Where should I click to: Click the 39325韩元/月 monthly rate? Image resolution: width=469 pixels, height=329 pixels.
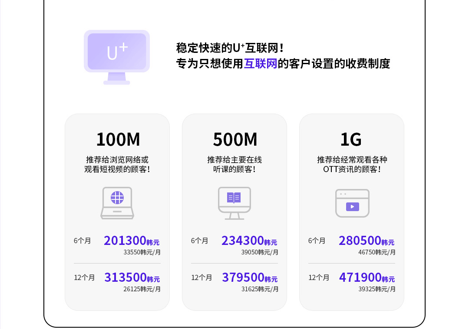tap(377, 289)
